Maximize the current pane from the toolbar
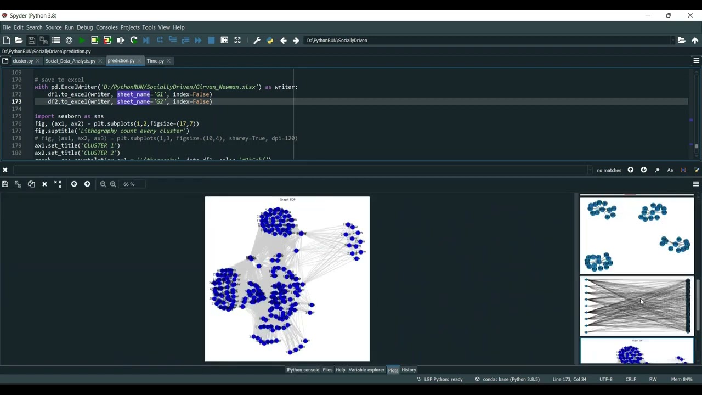Viewport: 702px width, 395px height. [237, 40]
